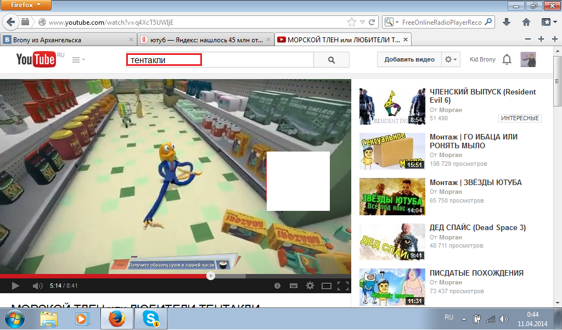
Task: Open the address bar history dropdown arrow
Action: (362, 23)
